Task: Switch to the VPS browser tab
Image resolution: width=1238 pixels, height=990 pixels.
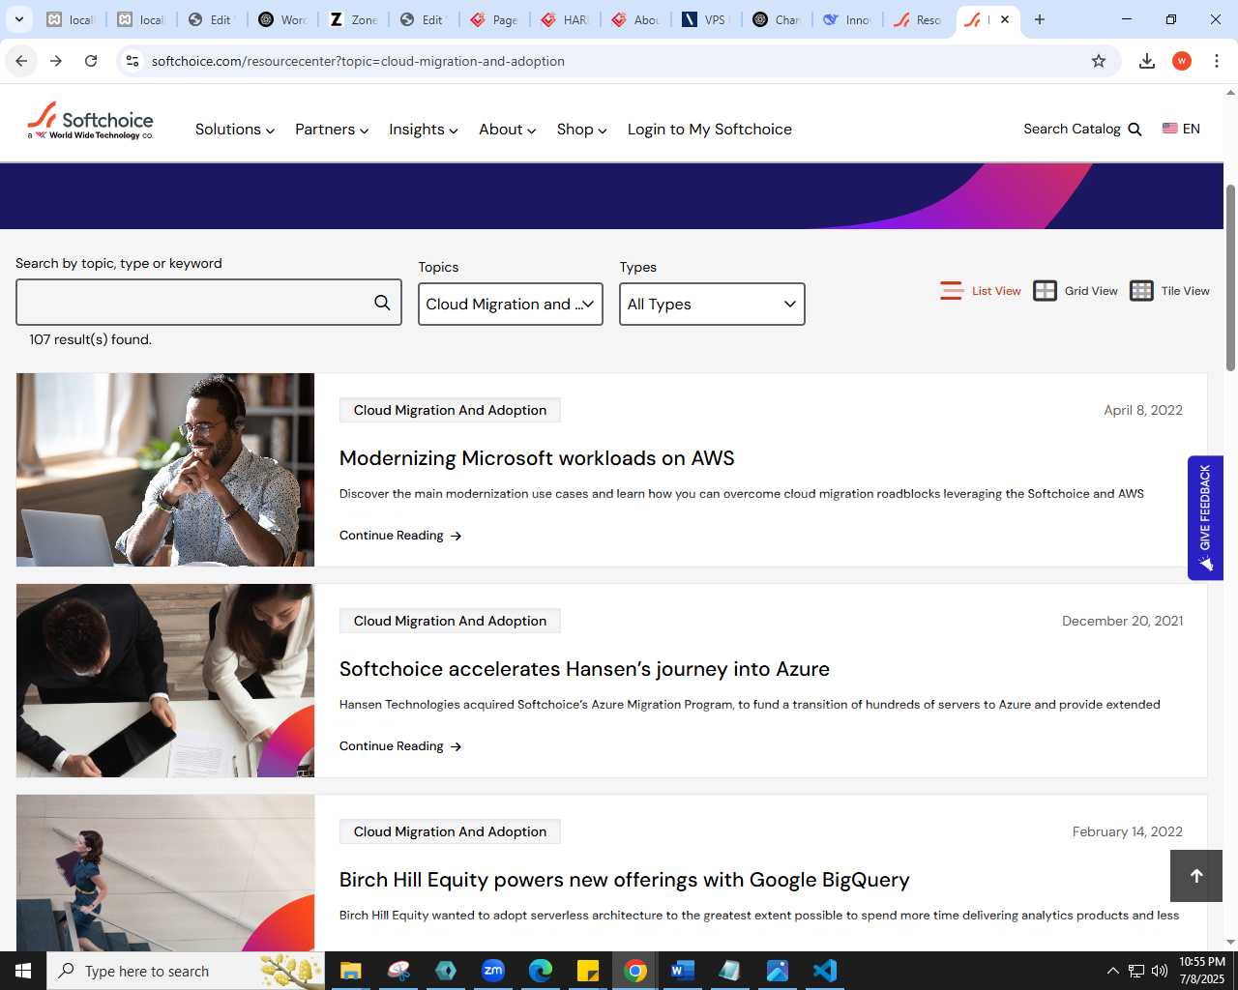Action: pos(705,19)
